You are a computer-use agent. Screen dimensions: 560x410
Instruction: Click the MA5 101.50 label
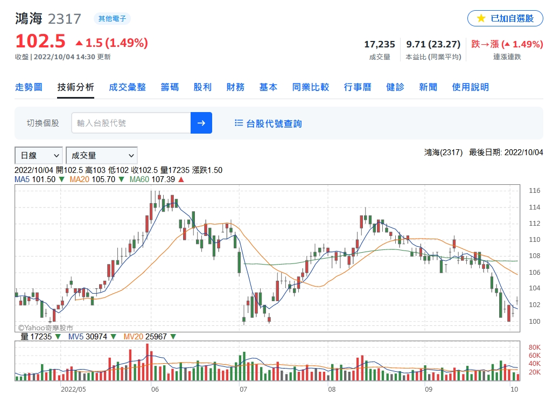35,179
